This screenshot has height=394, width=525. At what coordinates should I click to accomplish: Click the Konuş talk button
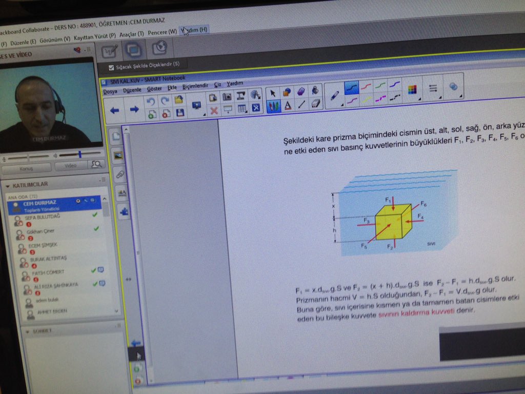click(x=27, y=168)
